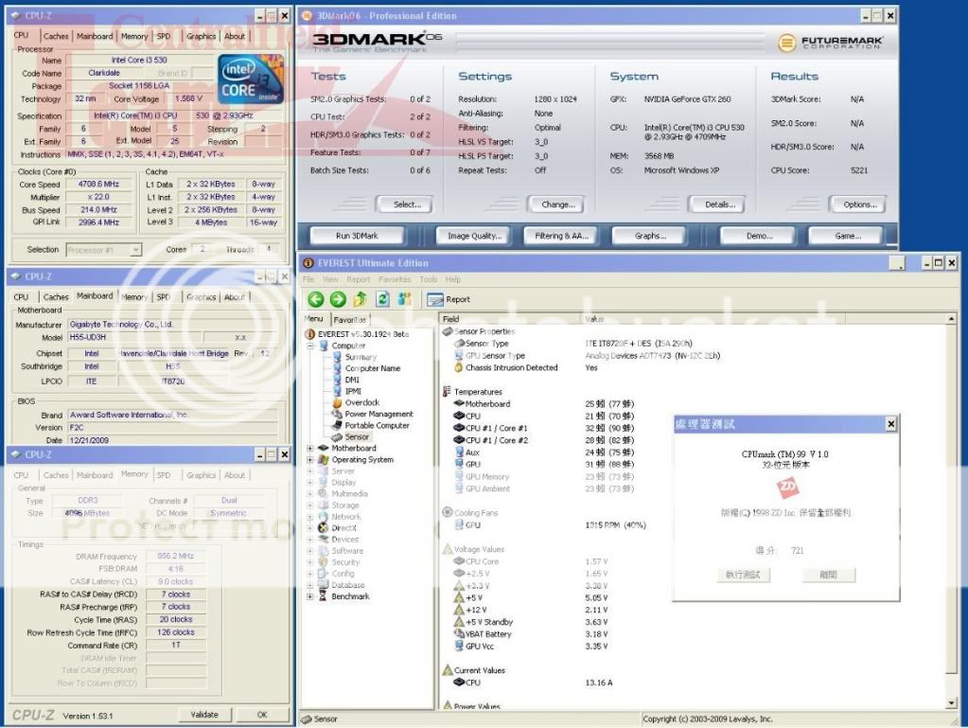Click the EVEREST scrollbar down arrow
Image resolution: width=968 pixels, height=728 pixels.
[952, 703]
